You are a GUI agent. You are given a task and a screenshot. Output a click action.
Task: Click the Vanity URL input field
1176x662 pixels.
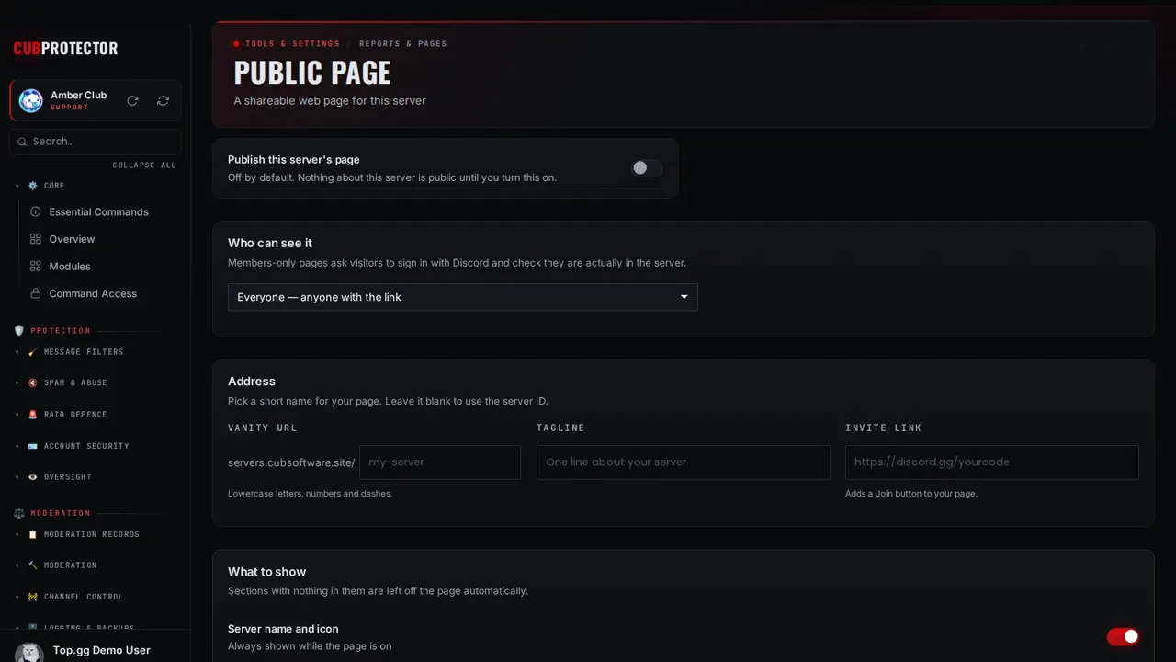pos(440,462)
